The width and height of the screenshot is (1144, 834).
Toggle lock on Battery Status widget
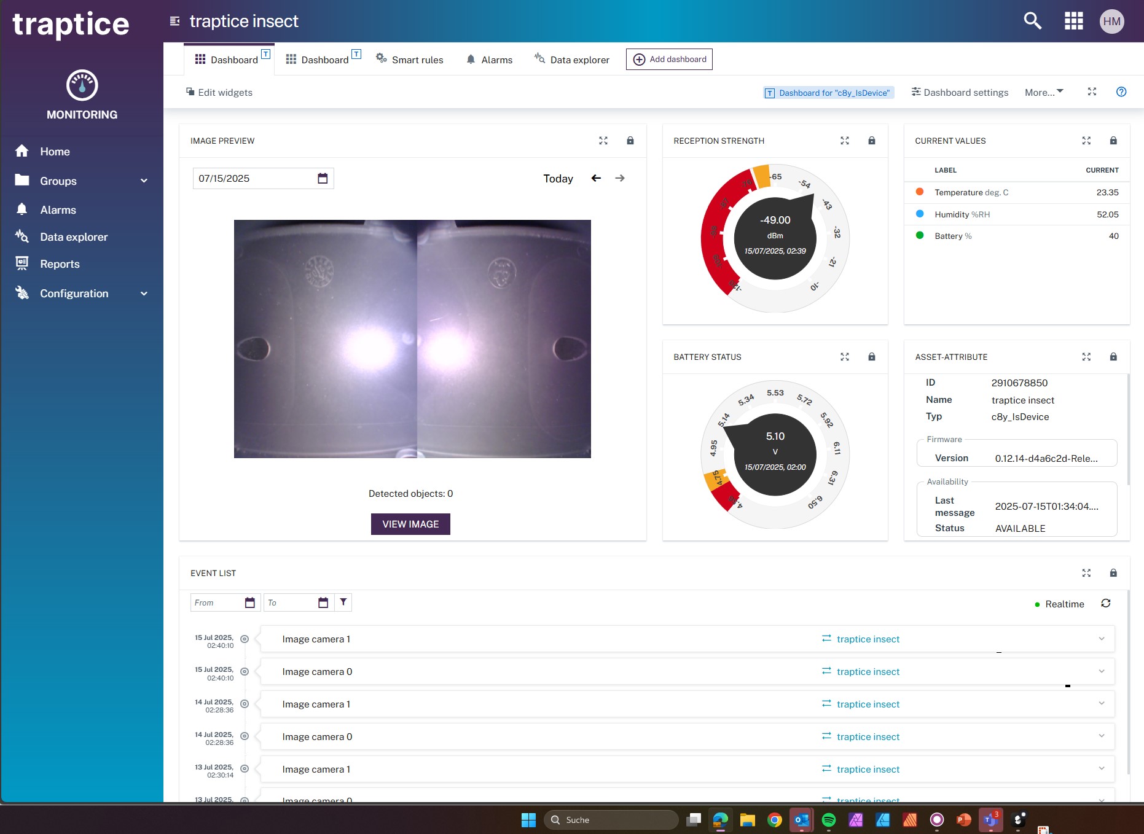coord(871,357)
